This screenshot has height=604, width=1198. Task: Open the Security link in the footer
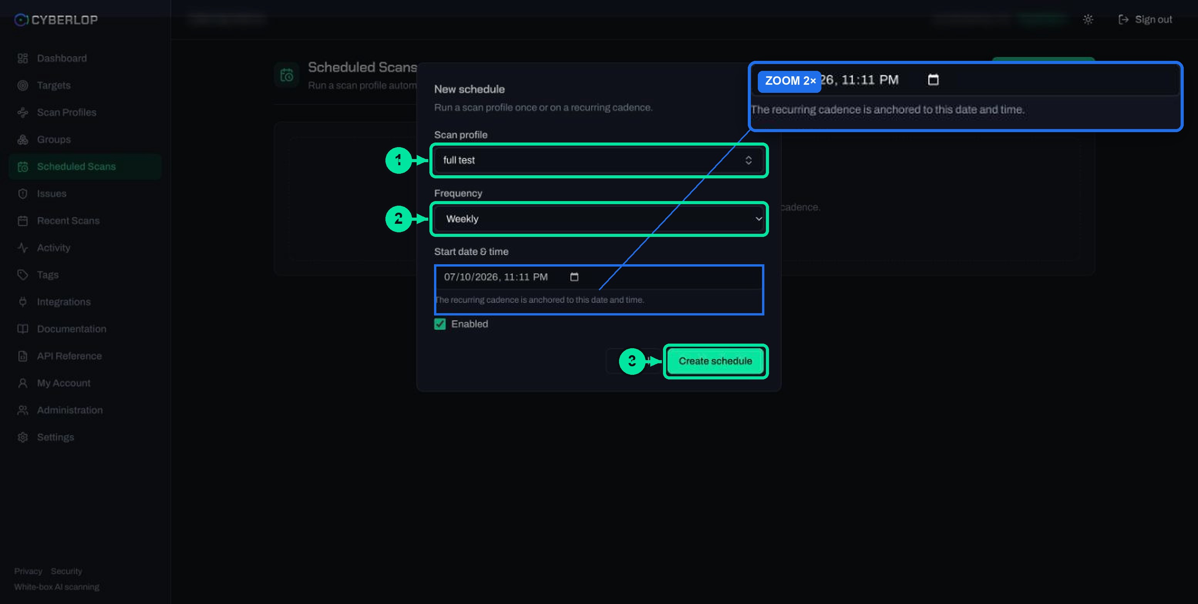[67, 571]
